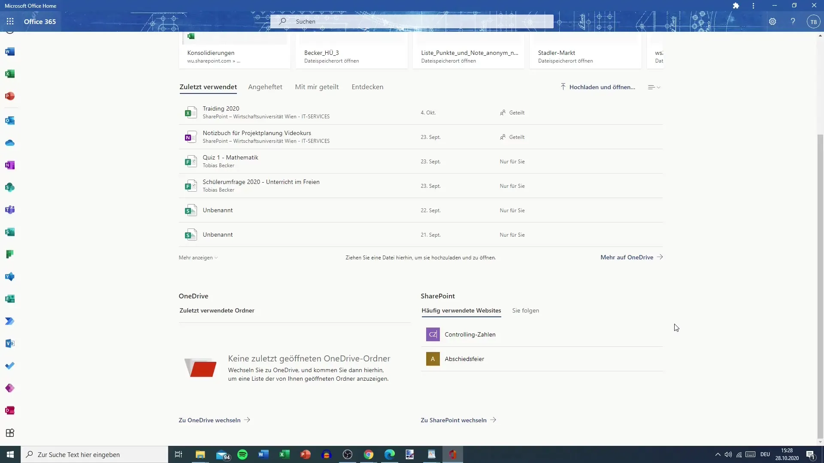Open To Do checkmark in the app rail
This screenshot has width=824, height=463.
tap(10, 366)
